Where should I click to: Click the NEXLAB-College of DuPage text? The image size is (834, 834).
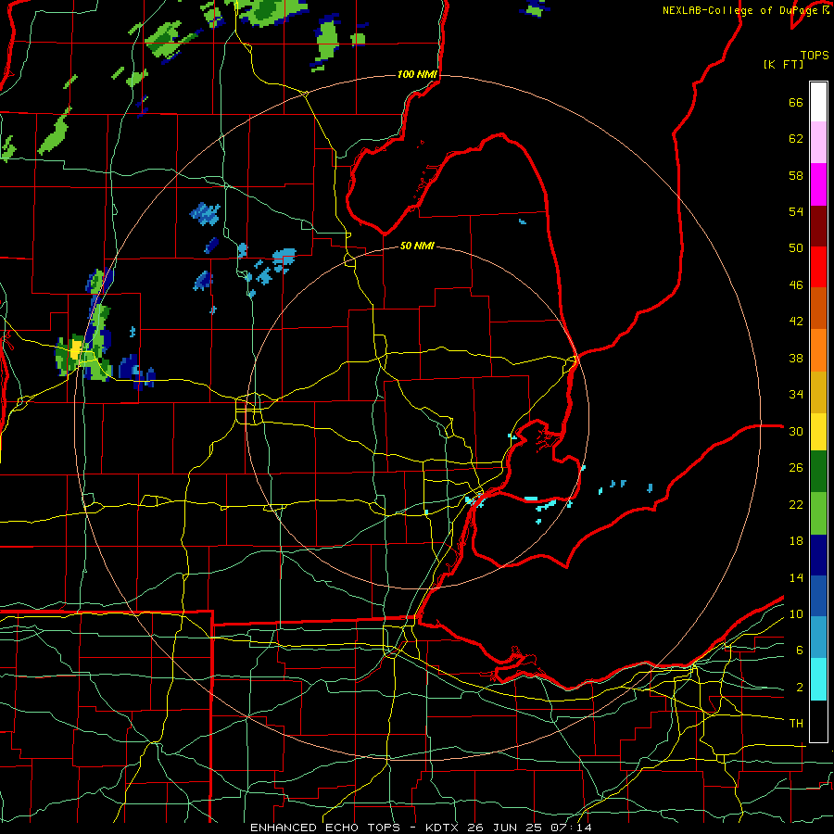pyautogui.click(x=741, y=10)
